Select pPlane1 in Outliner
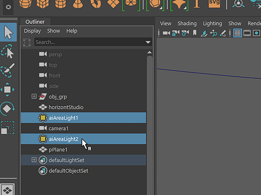This screenshot has width=261, height=195. pyautogui.click(x=83, y=149)
